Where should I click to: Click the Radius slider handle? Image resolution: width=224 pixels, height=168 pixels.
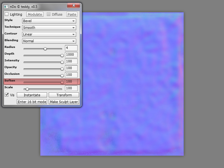(x=45, y=49)
